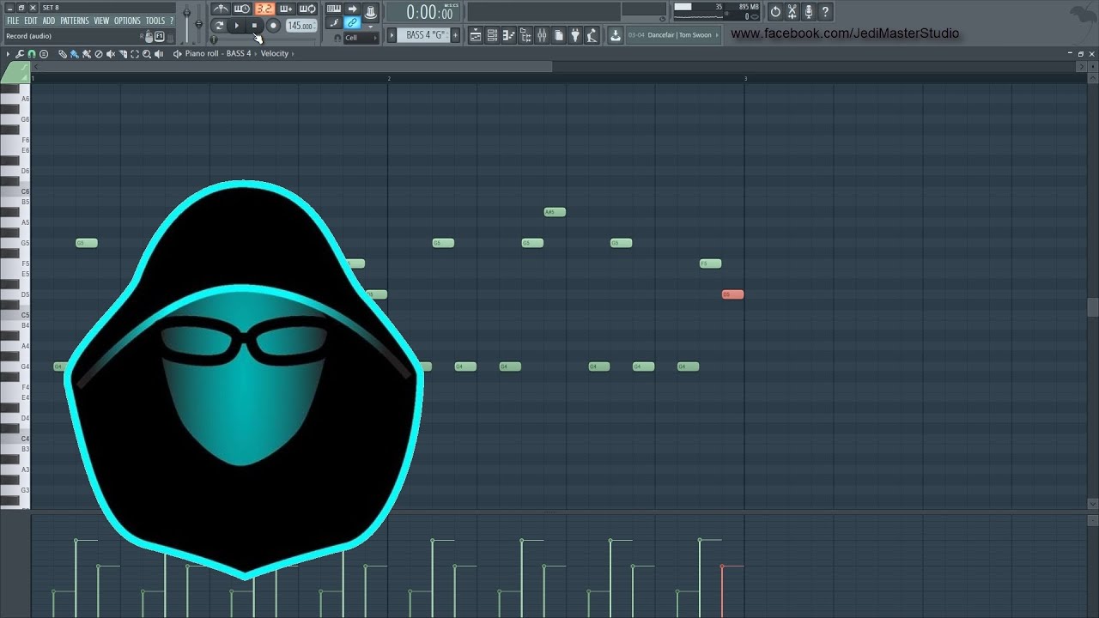Select the Playback scrub speaker tool
The height and width of the screenshot is (618, 1099).
coord(159,53)
